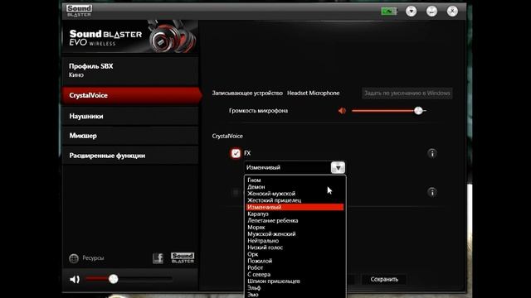The image size is (531, 298).
Task: Switch to Наушники section
Action: pyautogui.click(x=130, y=116)
